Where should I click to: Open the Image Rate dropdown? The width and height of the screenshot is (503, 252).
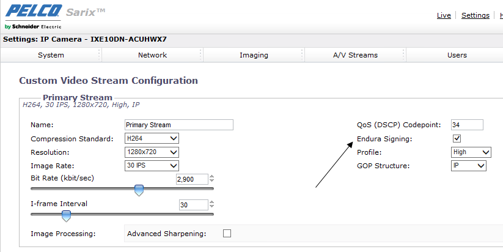[x=152, y=166]
